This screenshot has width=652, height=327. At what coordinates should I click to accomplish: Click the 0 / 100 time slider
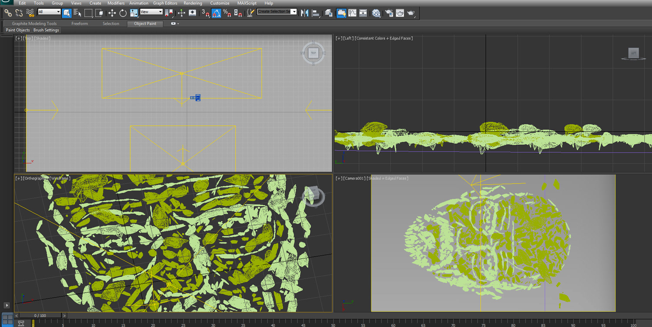point(40,316)
